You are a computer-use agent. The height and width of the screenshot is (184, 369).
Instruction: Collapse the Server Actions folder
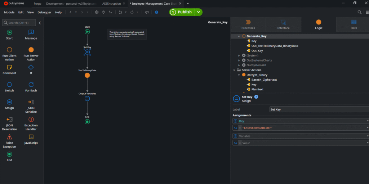234,70
